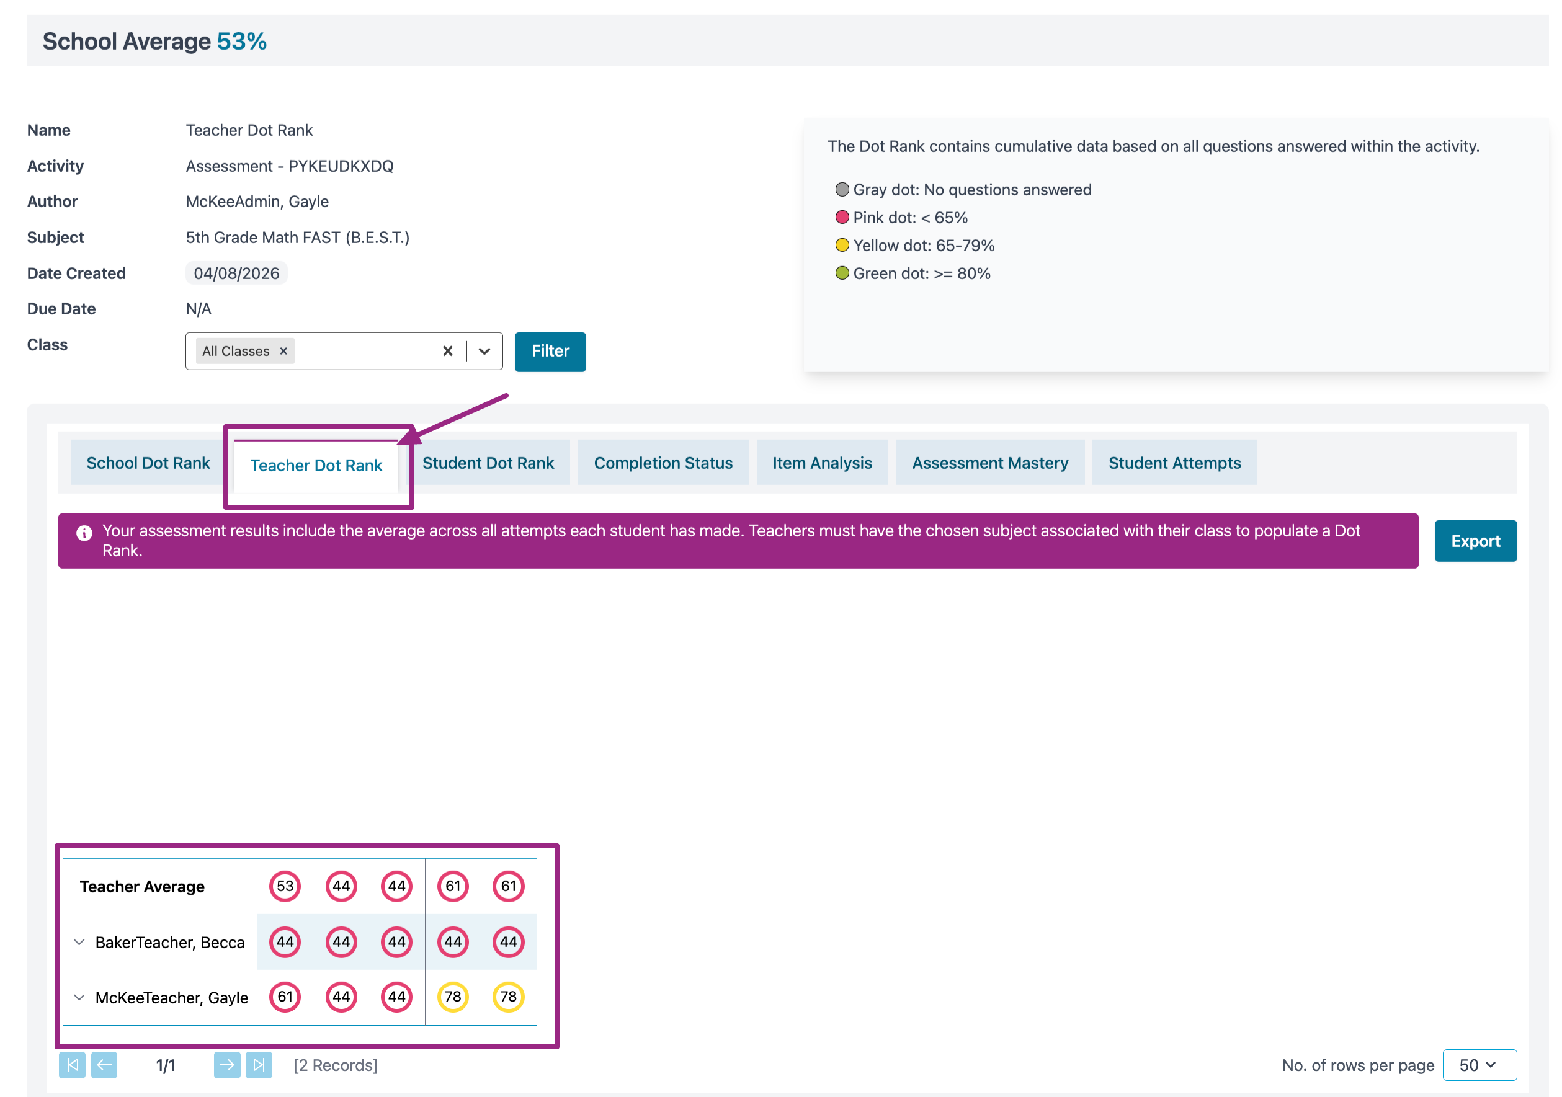Viewport: 1562px width, 1097px height.
Task: Click previous page arrow icon
Action: tap(104, 1064)
